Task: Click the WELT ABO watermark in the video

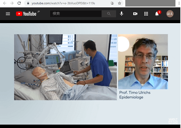Action: [x=173, y=121]
